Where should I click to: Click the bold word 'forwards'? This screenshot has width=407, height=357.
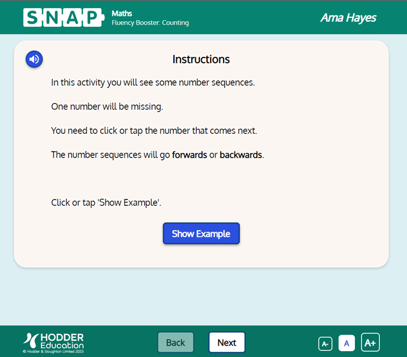[x=189, y=155]
